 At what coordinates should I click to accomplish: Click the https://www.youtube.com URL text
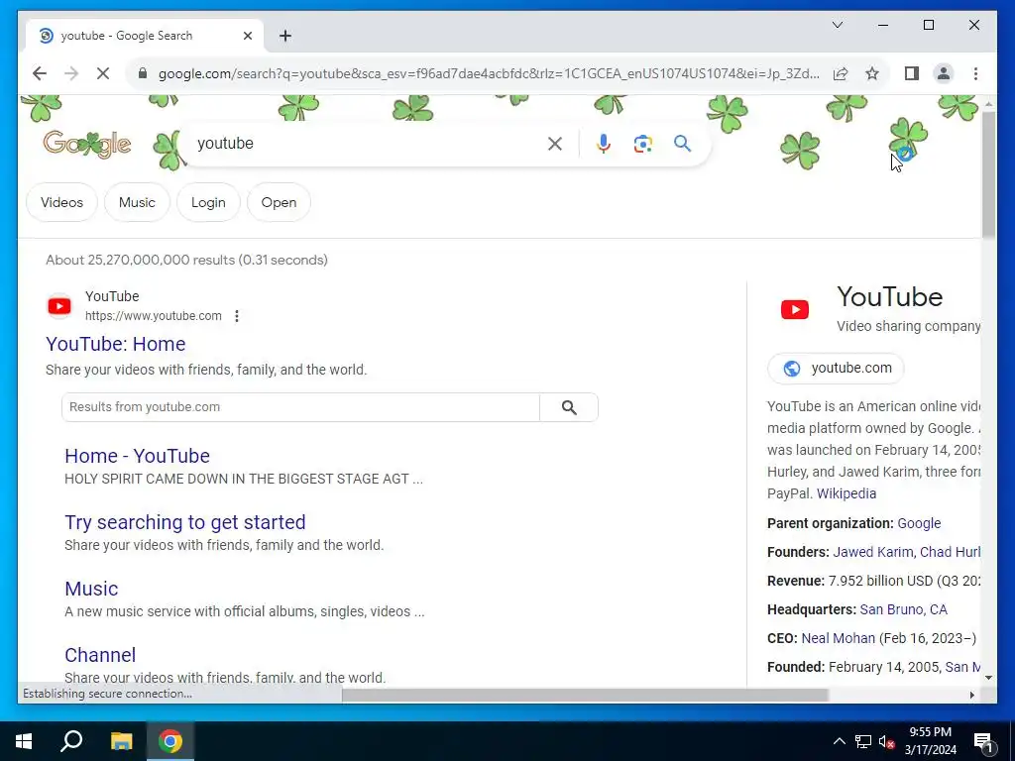(154, 316)
